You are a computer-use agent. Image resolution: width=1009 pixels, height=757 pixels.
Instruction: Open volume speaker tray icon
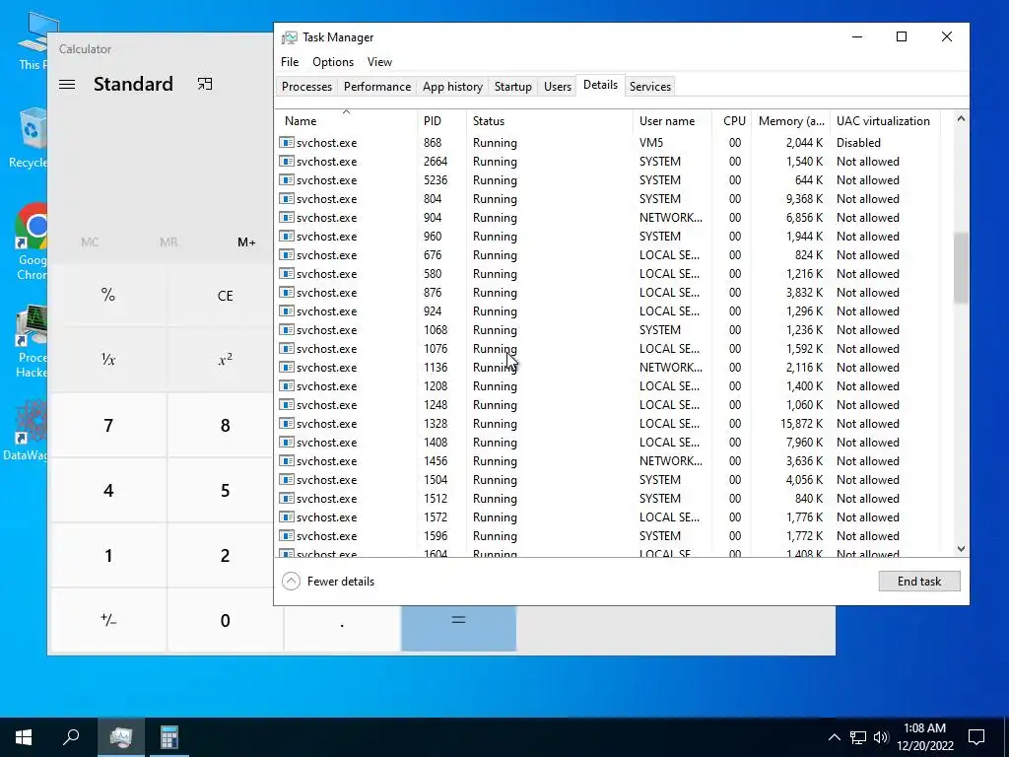pos(881,737)
